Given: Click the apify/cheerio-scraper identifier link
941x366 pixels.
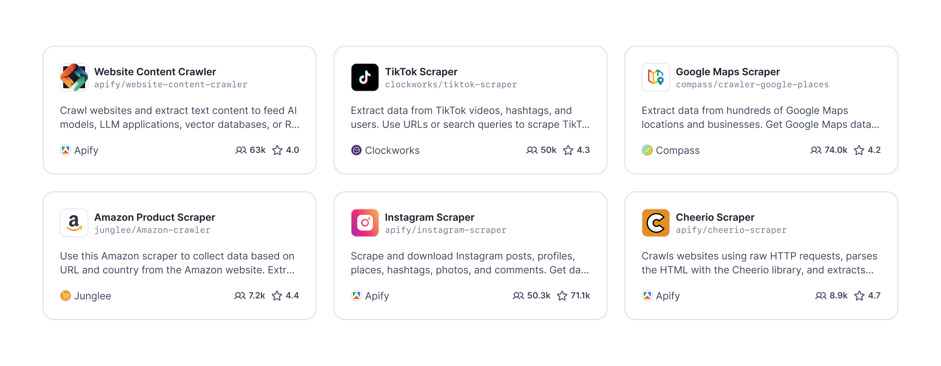Looking at the screenshot, I should 731,230.
